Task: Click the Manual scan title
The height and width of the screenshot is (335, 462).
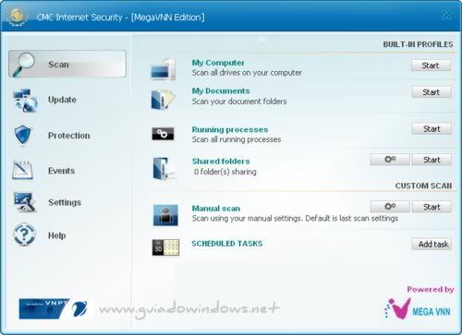Action: (x=216, y=209)
